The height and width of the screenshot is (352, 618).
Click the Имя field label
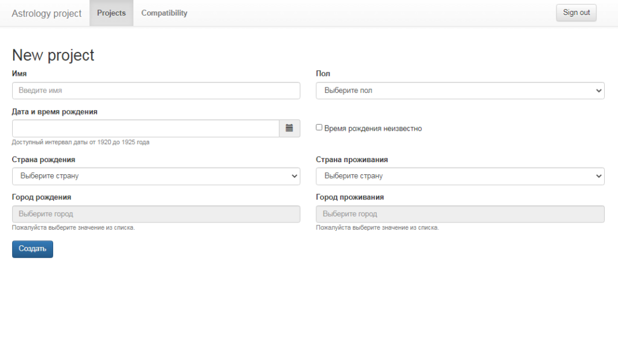(x=19, y=74)
